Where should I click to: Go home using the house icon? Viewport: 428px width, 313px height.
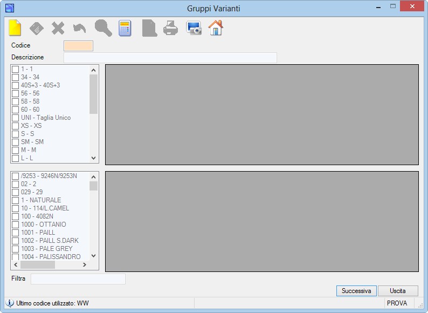tap(216, 28)
